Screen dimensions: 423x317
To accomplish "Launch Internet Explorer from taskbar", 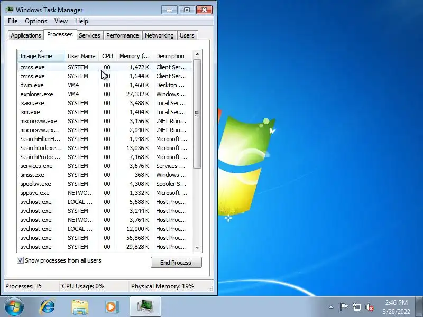I will click(x=48, y=307).
